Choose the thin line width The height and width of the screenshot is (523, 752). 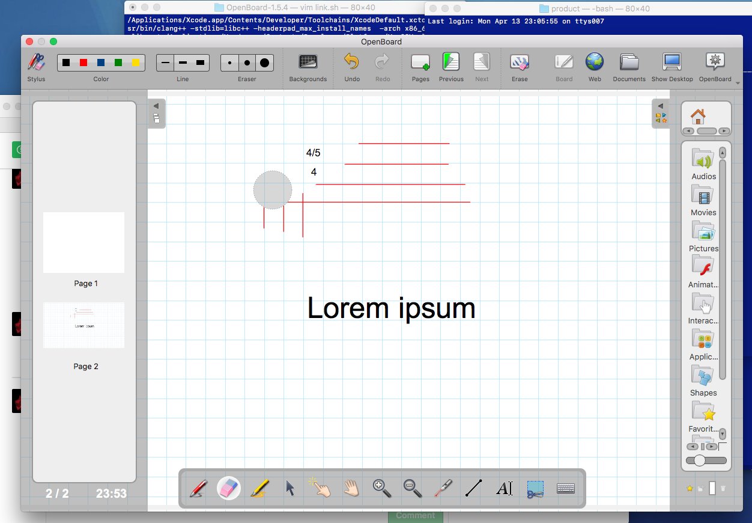[x=165, y=63]
